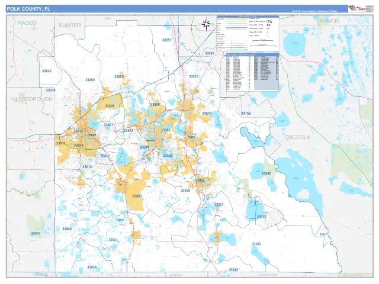Click ZIP code 33860 label
The height and width of the screenshot is (284, 379).
click(67, 229)
